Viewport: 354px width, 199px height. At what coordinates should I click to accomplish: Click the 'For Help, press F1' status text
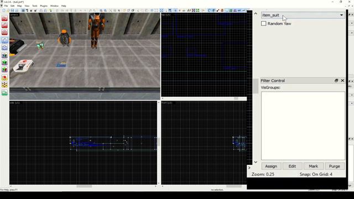tap(9, 190)
